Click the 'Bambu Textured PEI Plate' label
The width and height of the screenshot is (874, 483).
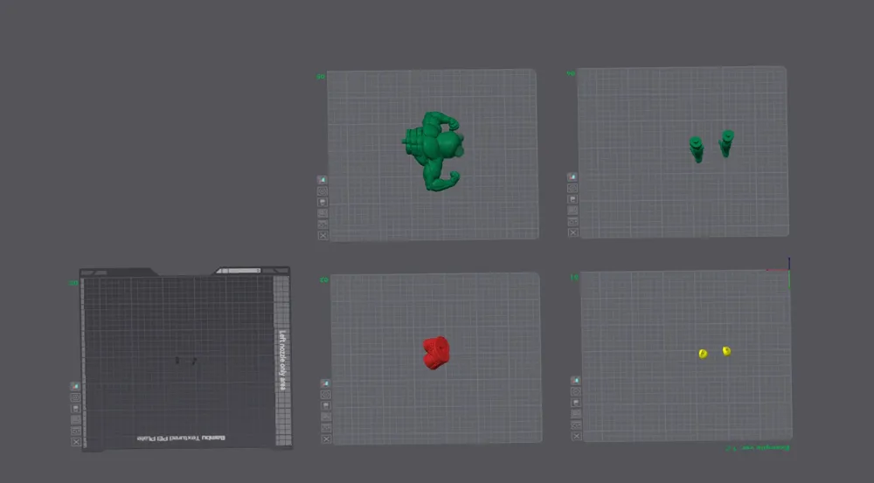pos(181,438)
